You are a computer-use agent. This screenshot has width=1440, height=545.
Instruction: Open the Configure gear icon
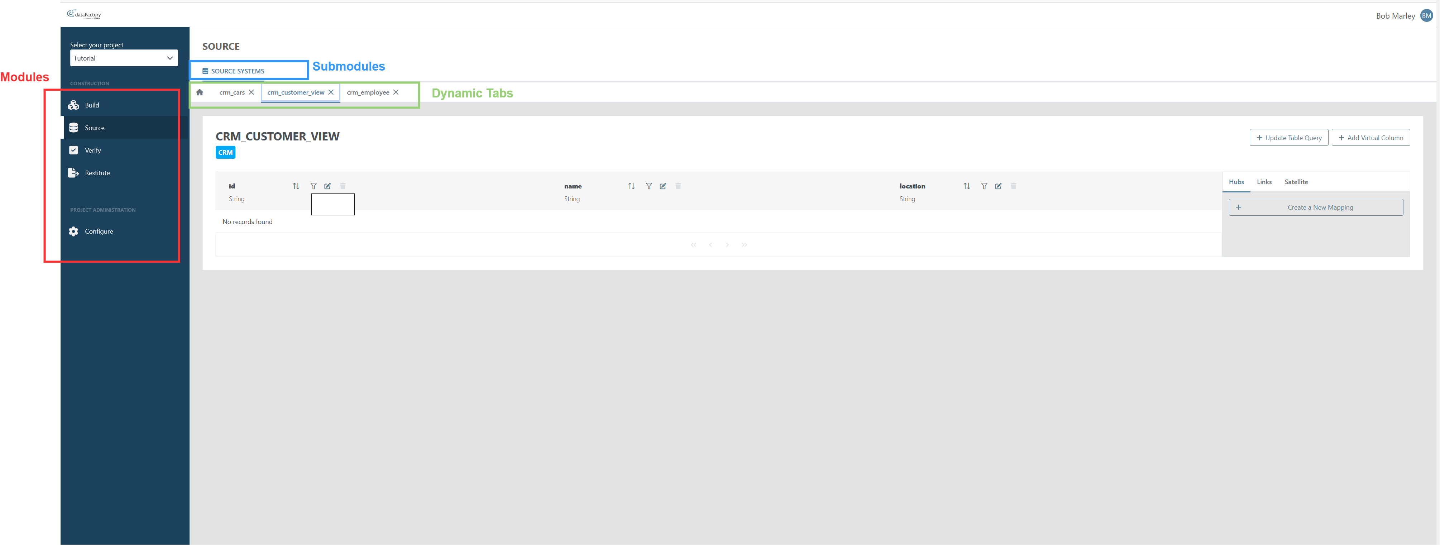(x=73, y=231)
